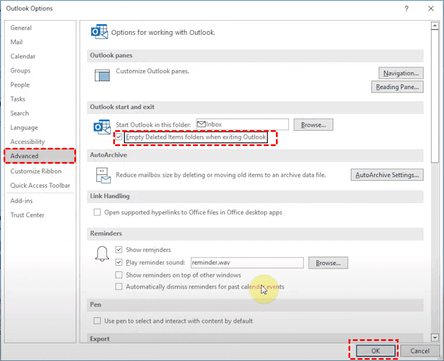Open AutoArchive Settings...
This screenshot has width=444, height=361.
click(x=387, y=175)
